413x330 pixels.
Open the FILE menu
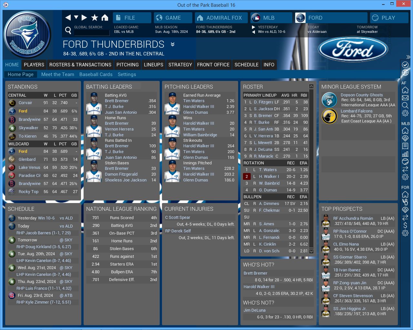132,18
